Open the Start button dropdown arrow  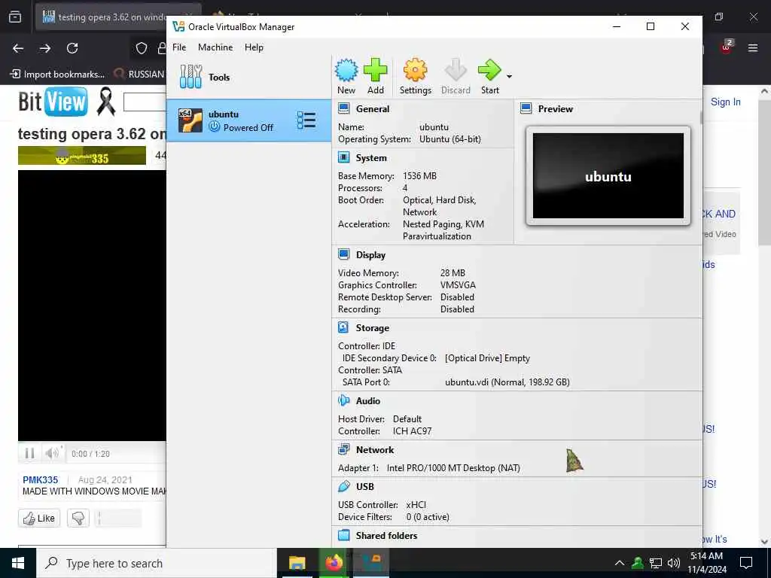[x=510, y=76]
